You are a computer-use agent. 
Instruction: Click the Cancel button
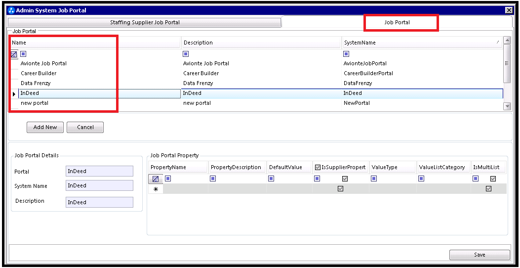(85, 127)
